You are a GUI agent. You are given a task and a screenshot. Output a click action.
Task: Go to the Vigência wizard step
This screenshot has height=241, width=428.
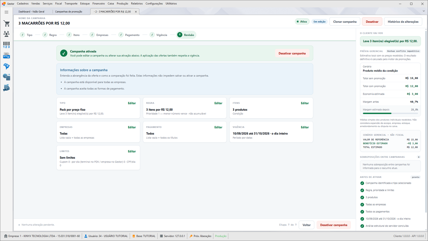point(158,35)
